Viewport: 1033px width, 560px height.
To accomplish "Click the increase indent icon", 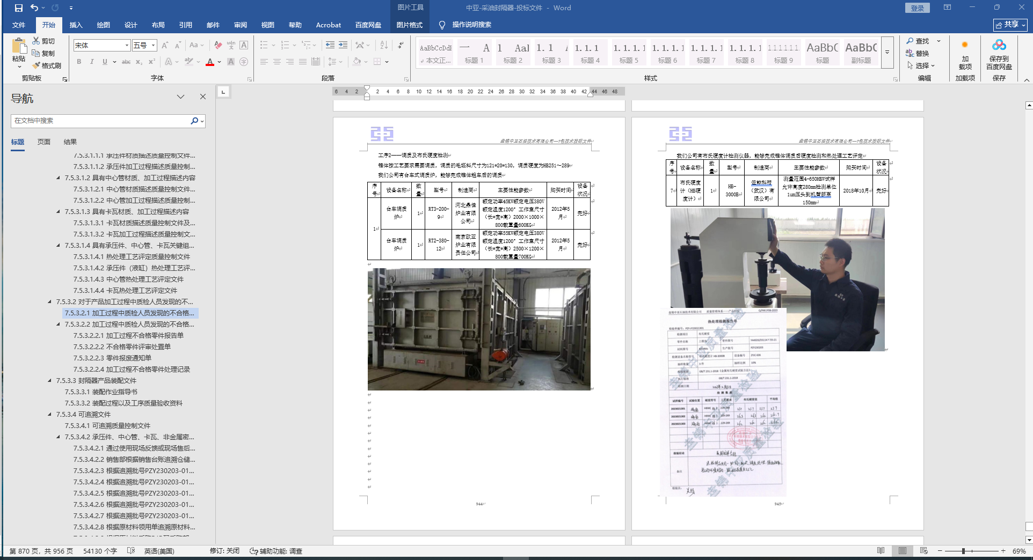I will [343, 45].
